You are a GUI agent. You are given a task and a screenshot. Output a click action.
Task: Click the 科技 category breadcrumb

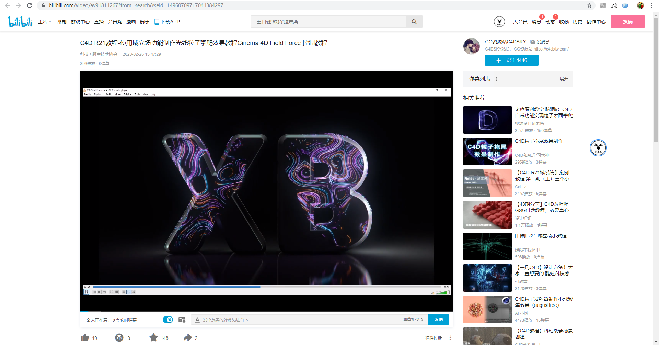84,54
